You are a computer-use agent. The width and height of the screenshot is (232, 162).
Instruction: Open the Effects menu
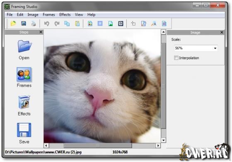tap(65, 14)
